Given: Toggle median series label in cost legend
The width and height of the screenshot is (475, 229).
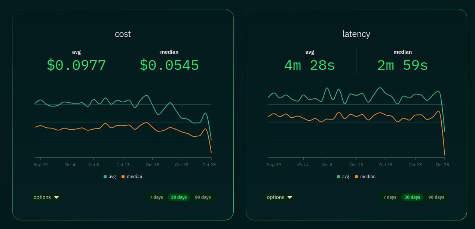Looking at the screenshot, I should (134, 177).
